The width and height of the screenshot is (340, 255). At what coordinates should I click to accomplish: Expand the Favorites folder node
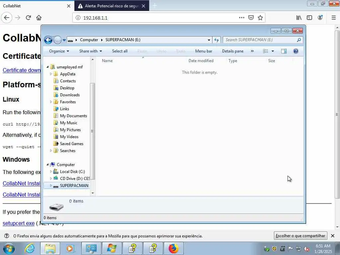[x=51, y=102]
